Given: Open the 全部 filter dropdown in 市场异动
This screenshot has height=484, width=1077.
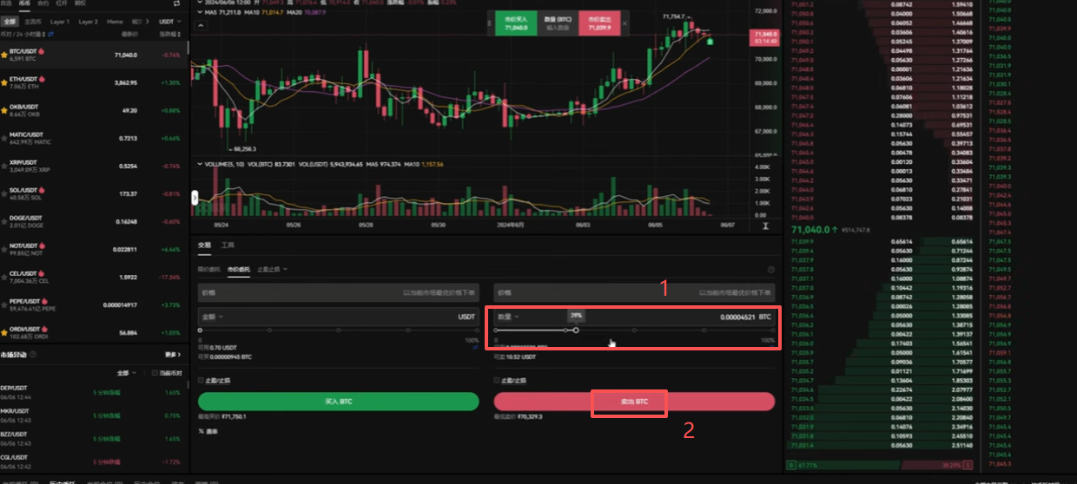Looking at the screenshot, I should click(x=127, y=373).
